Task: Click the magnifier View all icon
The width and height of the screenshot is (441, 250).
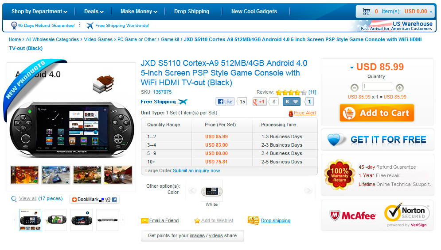Action: (x=14, y=199)
